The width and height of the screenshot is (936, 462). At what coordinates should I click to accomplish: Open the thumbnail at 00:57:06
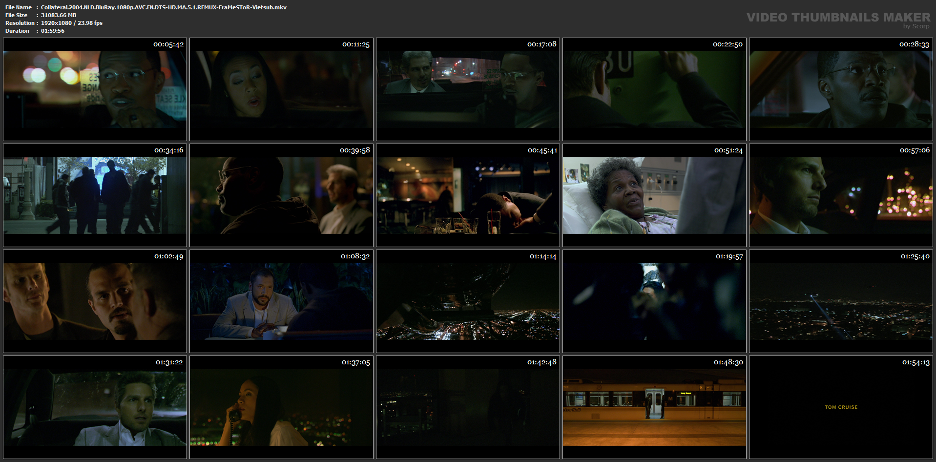(841, 195)
